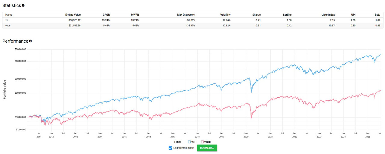This screenshot has width=385, height=154.
Task: Uncheck the Logarithmic scale checkbox
Action: tap(171, 148)
